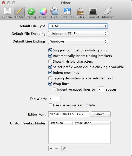132x156 pixels.
Task: Disable Automatically insert closing brackets
Action: (x=50, y=56)
